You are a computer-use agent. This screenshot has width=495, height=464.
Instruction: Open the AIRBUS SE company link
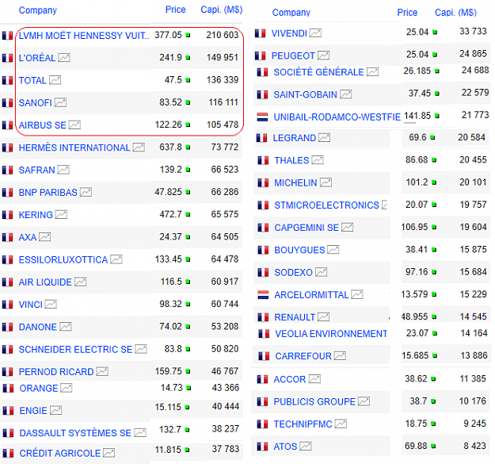click(43, 125)
